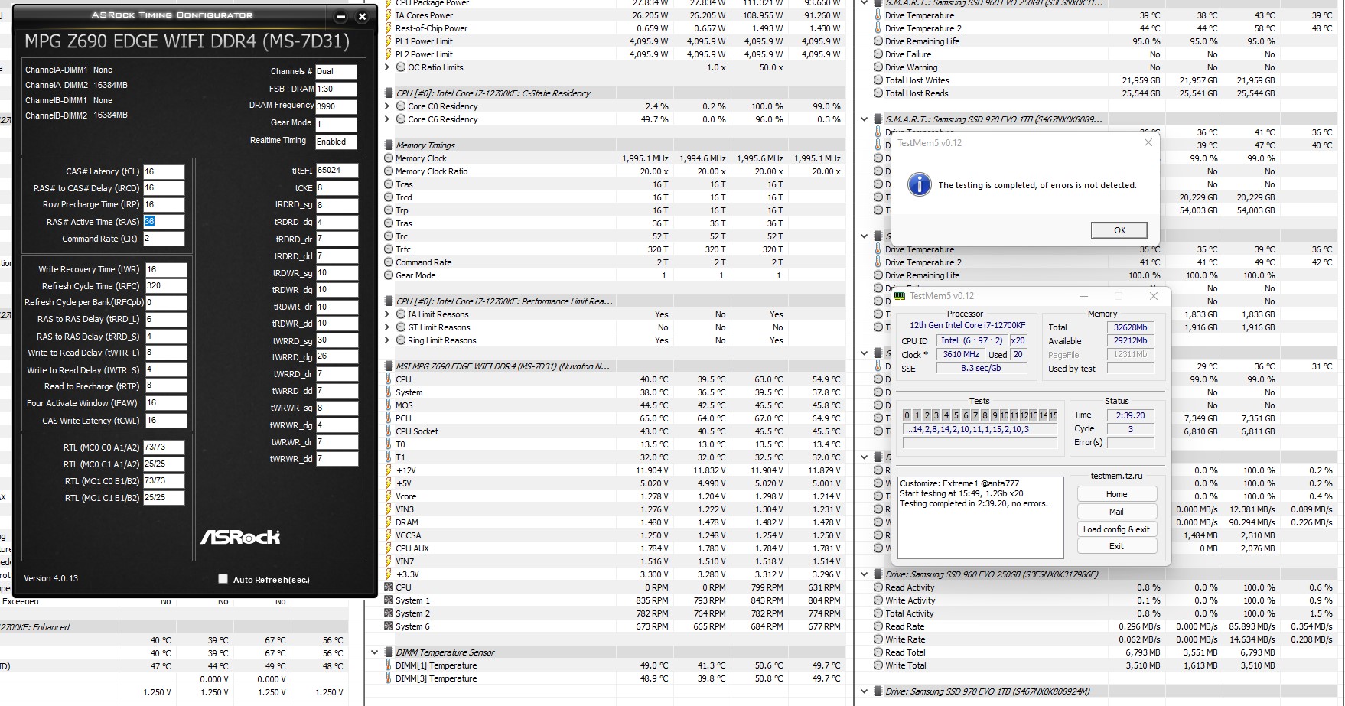Expand the OC Ratio Limits row

point(387,67)
